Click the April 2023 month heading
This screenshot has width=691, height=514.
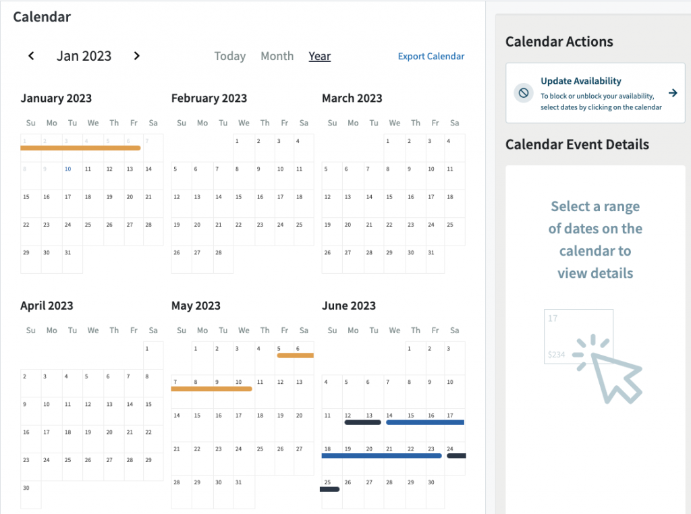pyautogui.click(x=47, y=306)
